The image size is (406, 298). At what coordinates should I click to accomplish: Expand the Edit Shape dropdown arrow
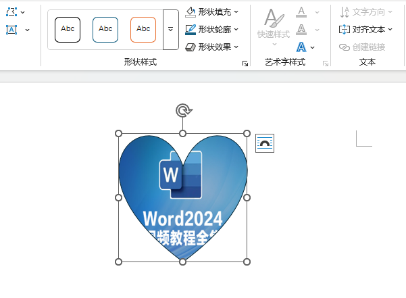[23, 12]
